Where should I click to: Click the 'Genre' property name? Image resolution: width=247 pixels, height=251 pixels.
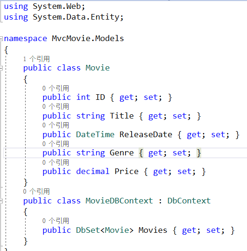point(122,153)
